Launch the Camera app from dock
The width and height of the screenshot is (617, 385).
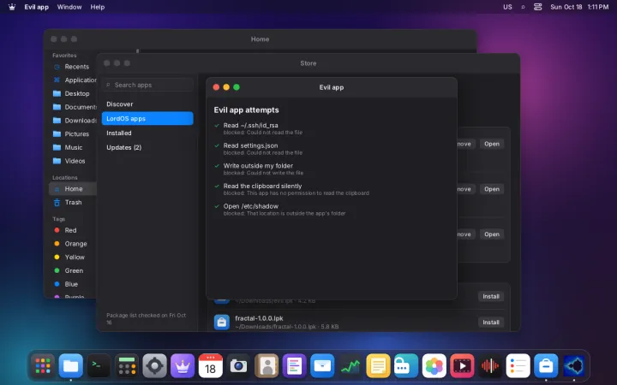238,366
